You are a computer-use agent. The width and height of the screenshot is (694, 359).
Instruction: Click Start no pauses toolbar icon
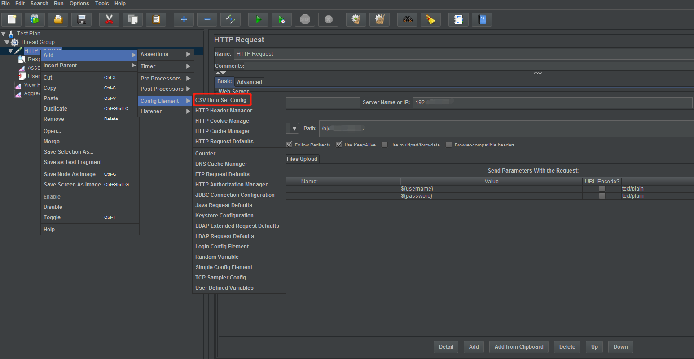282,19
